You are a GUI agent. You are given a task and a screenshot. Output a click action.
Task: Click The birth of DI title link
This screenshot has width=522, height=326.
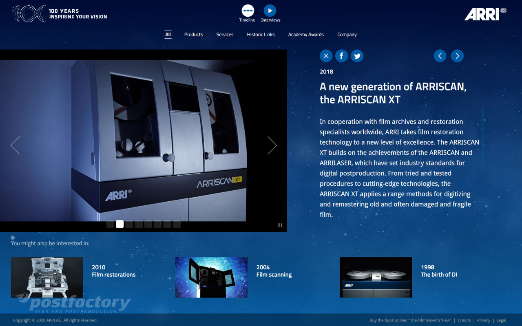tap(439, 275)
